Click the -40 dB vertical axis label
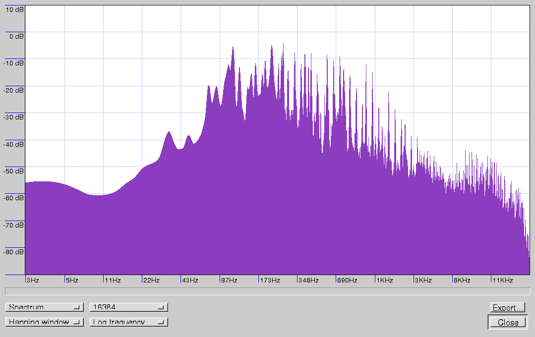 click(x=13, y=144)
